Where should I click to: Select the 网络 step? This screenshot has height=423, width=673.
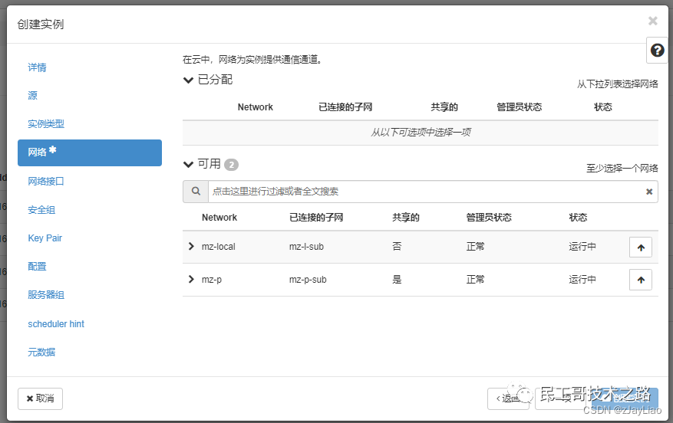point(90,152)
